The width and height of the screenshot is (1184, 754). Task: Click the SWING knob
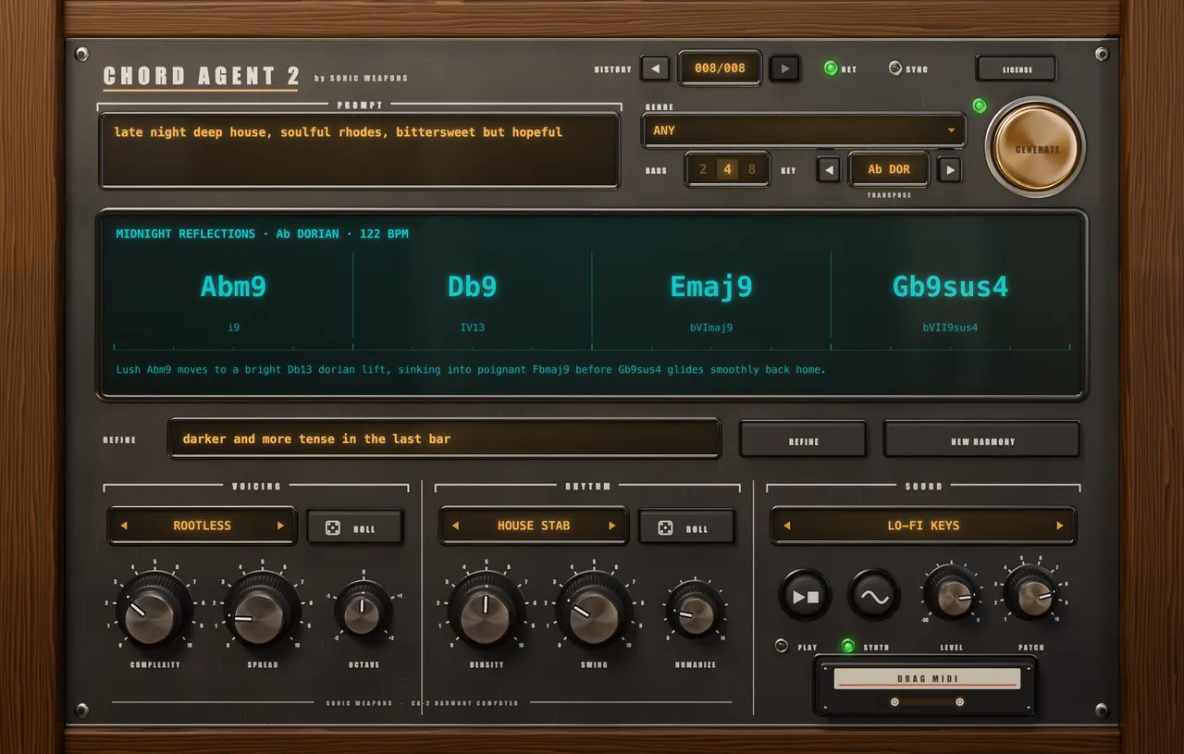tap(594, 612)
